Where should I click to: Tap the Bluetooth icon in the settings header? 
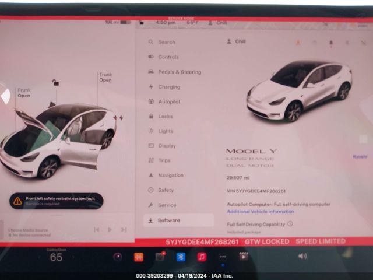point(347,43)
